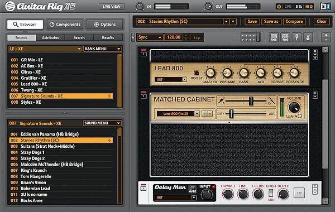Screen dimensions: 335x212
Task: Click the Save button
Action: 252,21
